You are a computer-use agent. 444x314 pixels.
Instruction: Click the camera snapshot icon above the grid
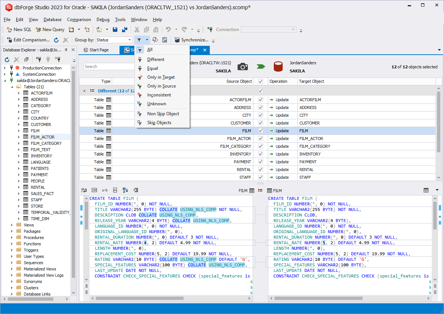point(243,67)
